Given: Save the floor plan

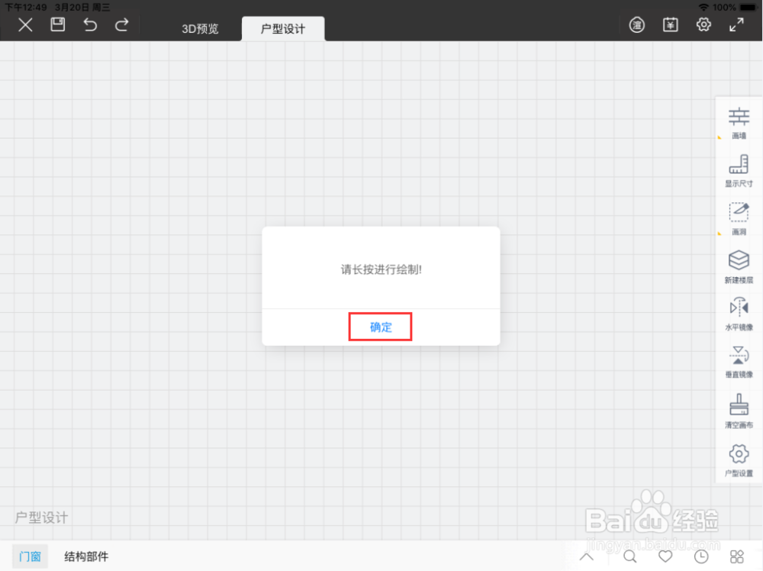Looking at the screenshot, I should pos(58,24).
